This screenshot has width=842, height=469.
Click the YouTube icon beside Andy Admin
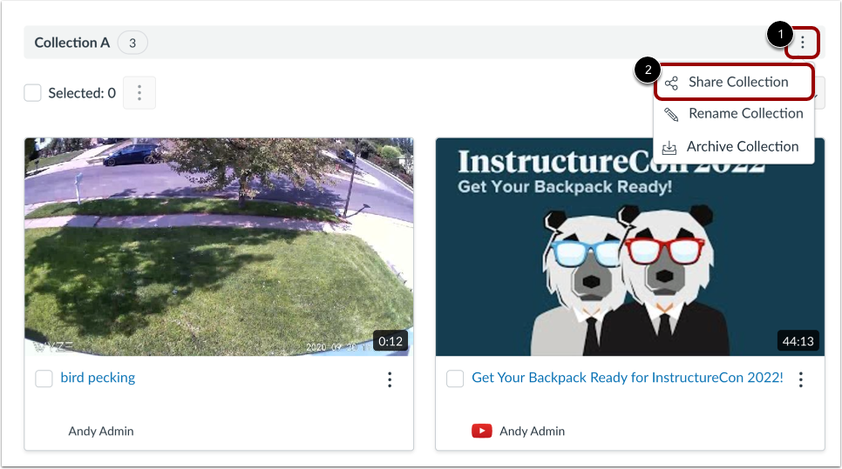coord(482,431)
